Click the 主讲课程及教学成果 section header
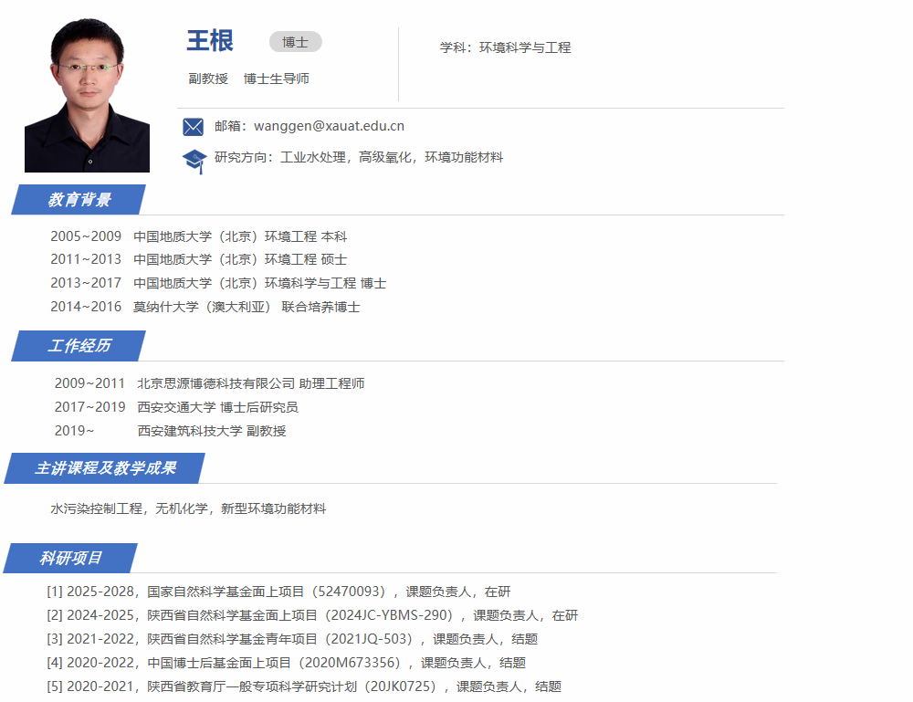This screenshot has width=913, height=702. coord(105,468)
